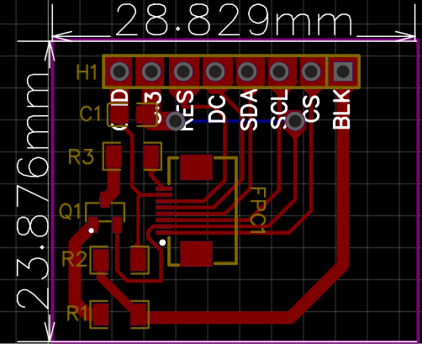The width and height of the screenshot is (422, 344).
Task: Select the C1 capacitor designator
Action: pyautogui.click(x=90, y=114)
